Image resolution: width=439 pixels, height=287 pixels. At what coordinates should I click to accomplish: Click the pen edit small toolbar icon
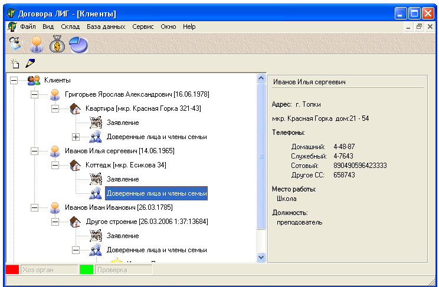click(30, 63)
